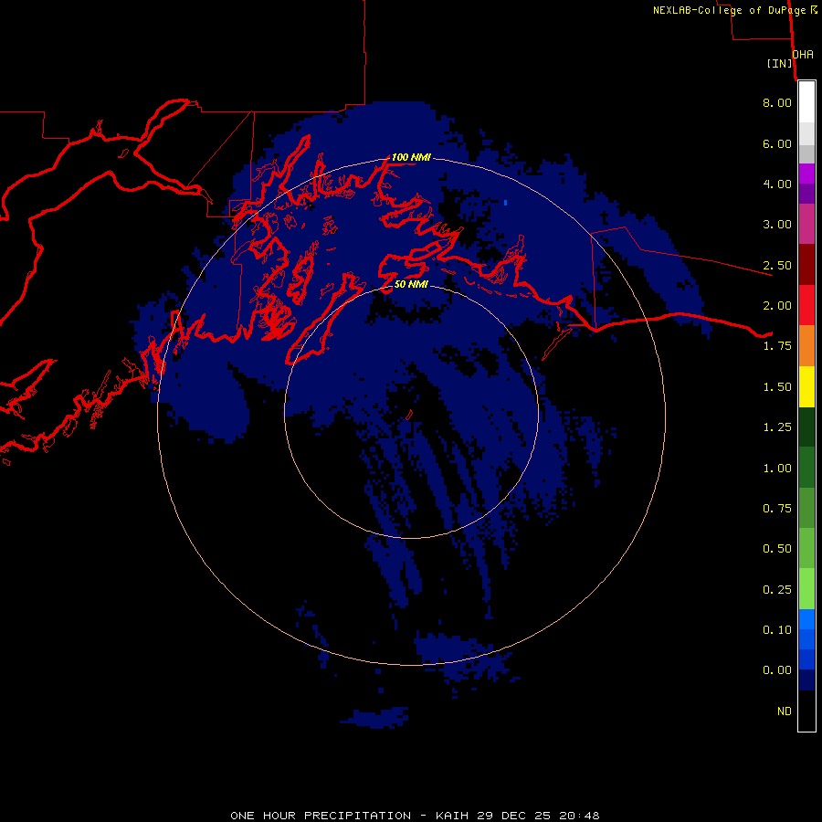Click the 0.50 legend value
Screen dimensions: 822x822
(x=777, y=549)
